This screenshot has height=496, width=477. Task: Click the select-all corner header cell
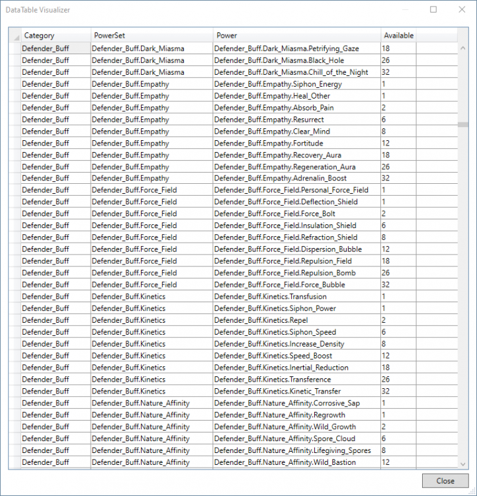pos(15,36)
